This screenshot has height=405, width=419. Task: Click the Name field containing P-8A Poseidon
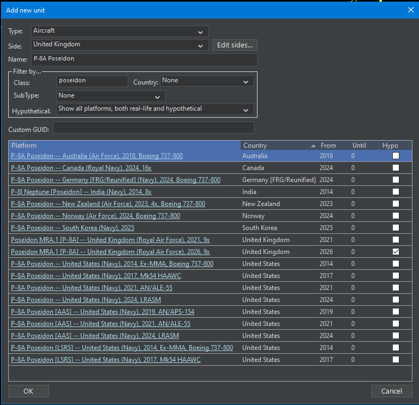(144, 59)
